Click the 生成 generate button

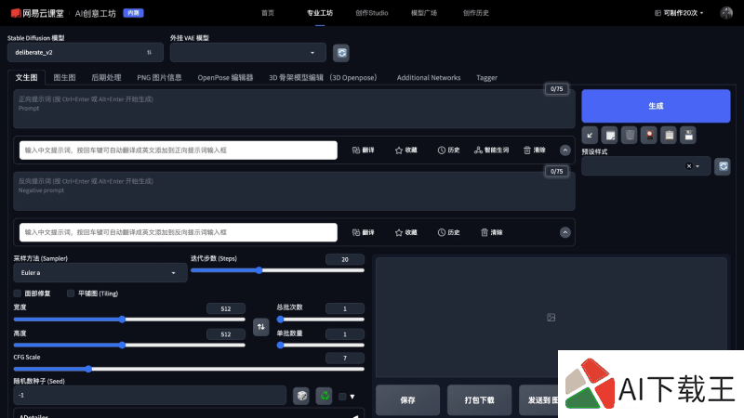pyautogui.click(x=656, y=106)
